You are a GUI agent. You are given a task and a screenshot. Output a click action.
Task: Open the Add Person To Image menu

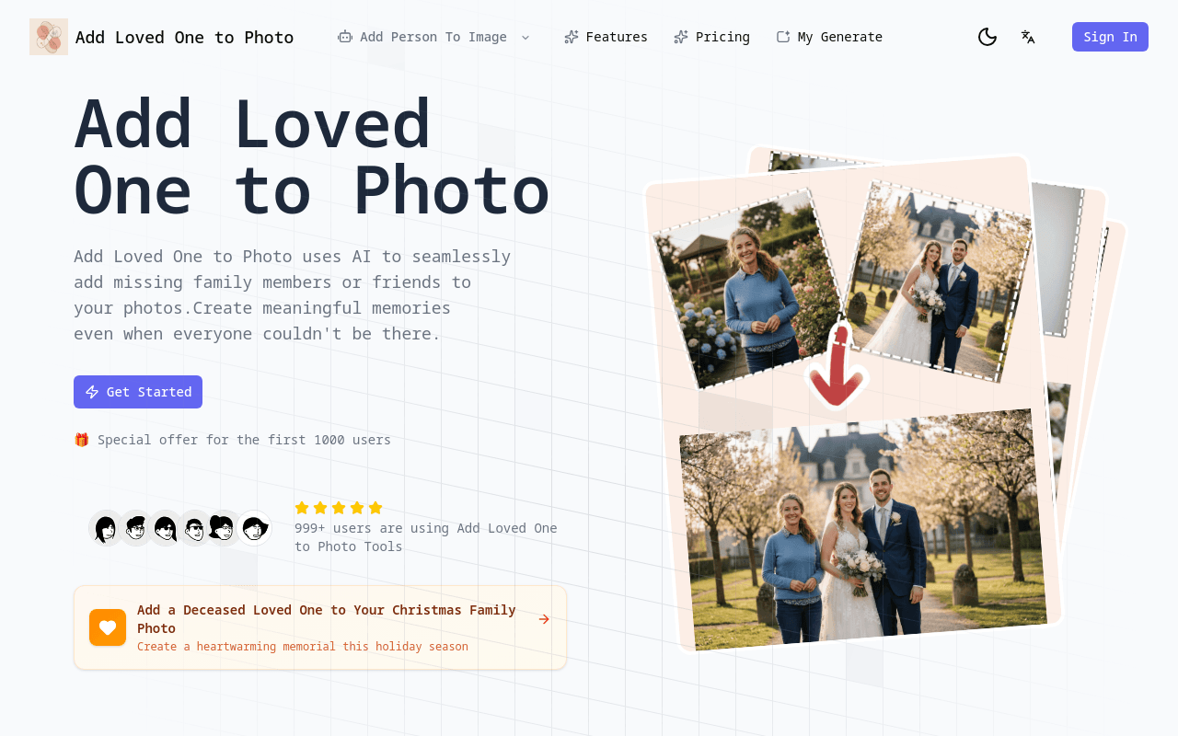click(434, 37)
